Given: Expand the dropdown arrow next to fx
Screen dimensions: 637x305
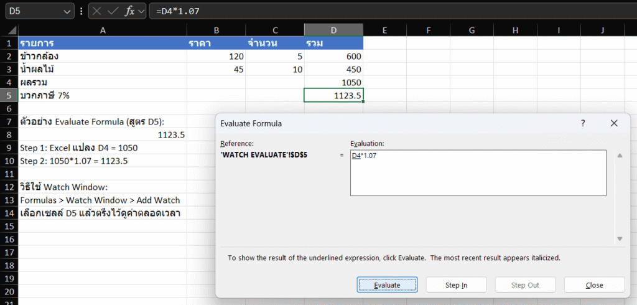Looking at the screenshot, I should click(x=141, y=11).
